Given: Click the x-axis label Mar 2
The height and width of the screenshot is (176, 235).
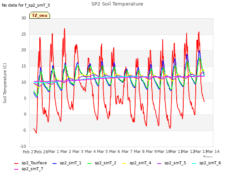Looking at the screenshot, I should pyautogui.click(x=66, y=151).
